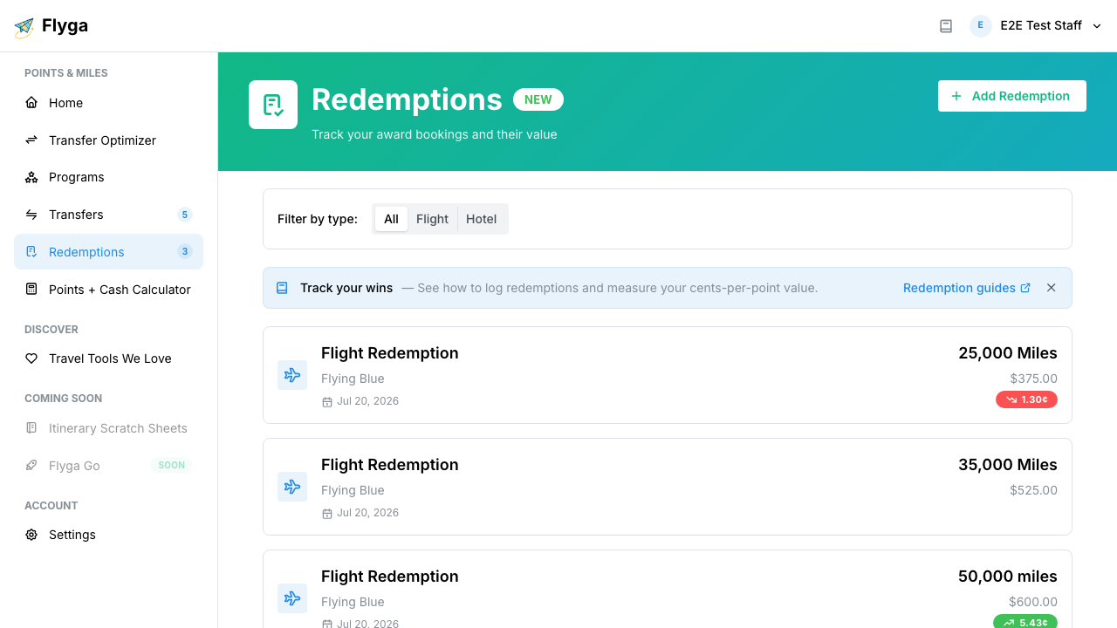Click the calendar icon on 25,000 Miles card

click(x=327, y=402)
